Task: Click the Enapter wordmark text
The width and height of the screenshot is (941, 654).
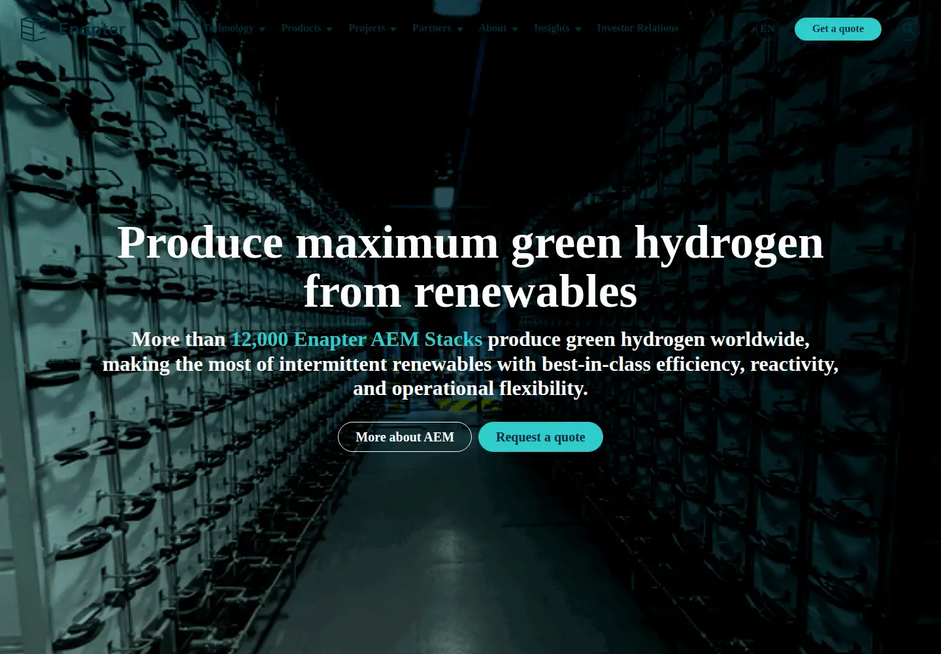Action: click(x=92, y=29)
